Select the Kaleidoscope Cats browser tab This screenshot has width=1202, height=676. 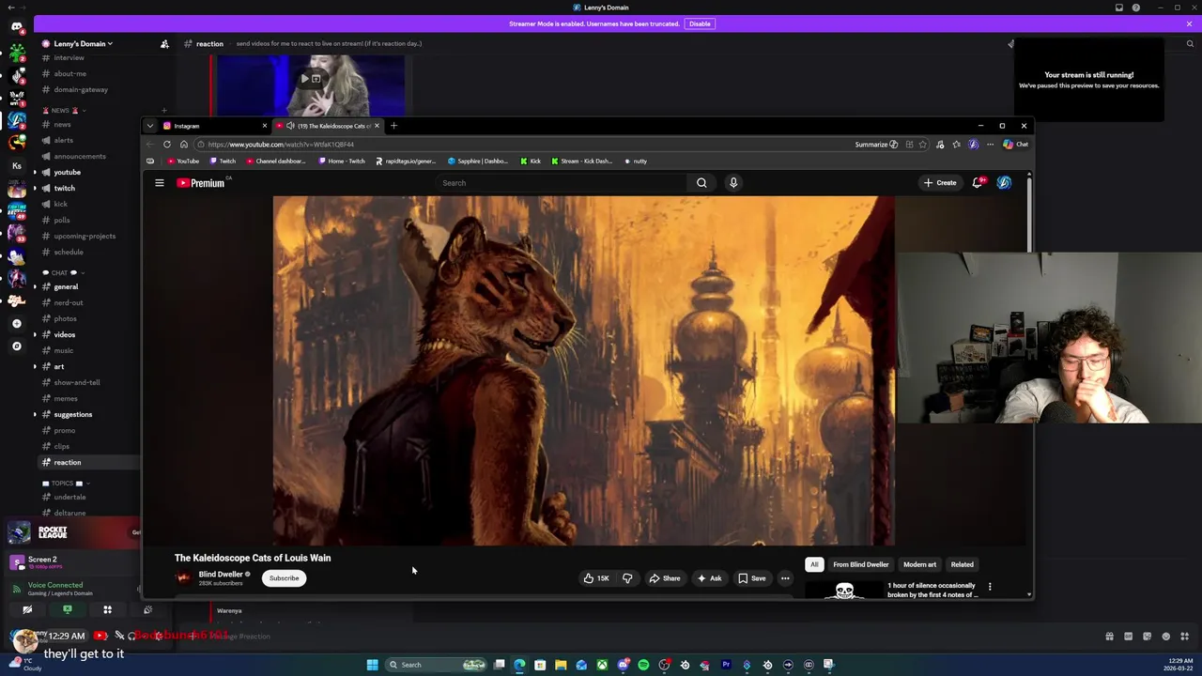[x=327, y=126]
